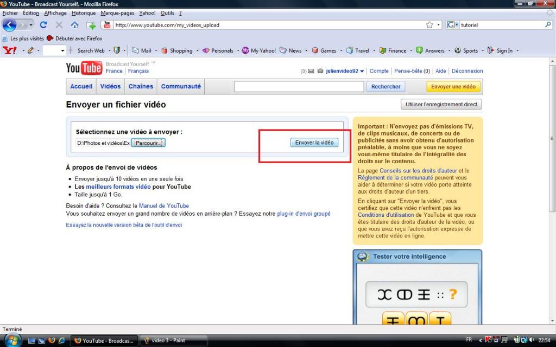Open Yahoo Answers from the toolbar
This screenshot has width=556, height=347.
(430, 50)
